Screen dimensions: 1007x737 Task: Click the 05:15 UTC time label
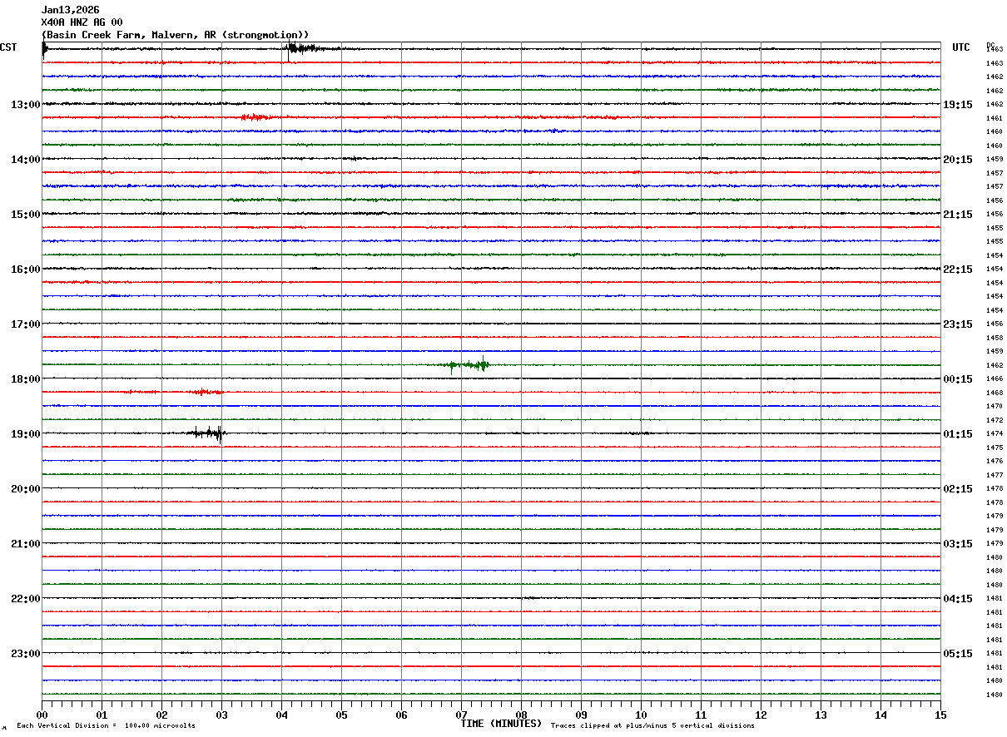coord(958,654)
